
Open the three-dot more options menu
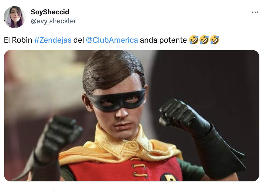click(255, 12)
